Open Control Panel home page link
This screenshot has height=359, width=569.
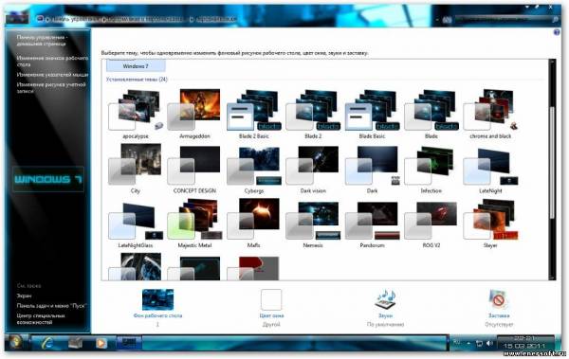point(42,40)
